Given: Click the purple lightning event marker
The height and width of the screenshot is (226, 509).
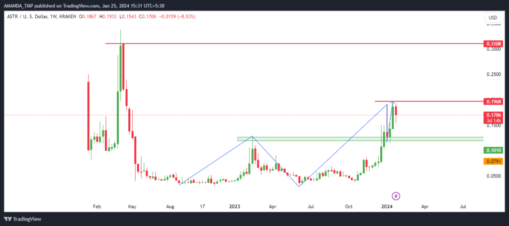Looking at the screenshot, I should 396,196.
